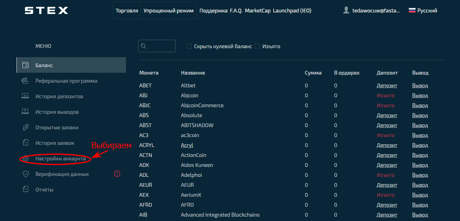460x221 pixels.
Task: Click the МЕНЮ sidebar heading
Action: coord(43,46)
